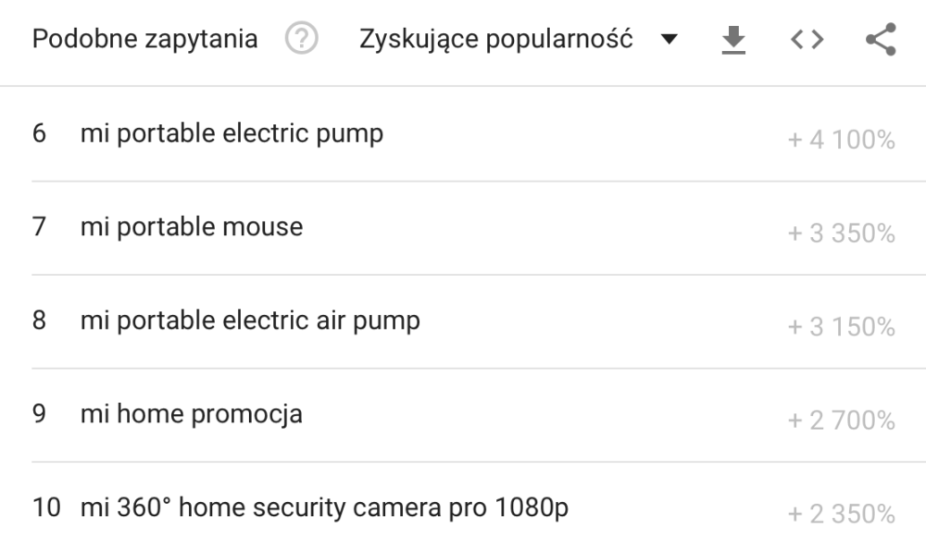Screen dimensions: 926x553
Task: Open mi 360° home security camera query
Action: [324, 508]
